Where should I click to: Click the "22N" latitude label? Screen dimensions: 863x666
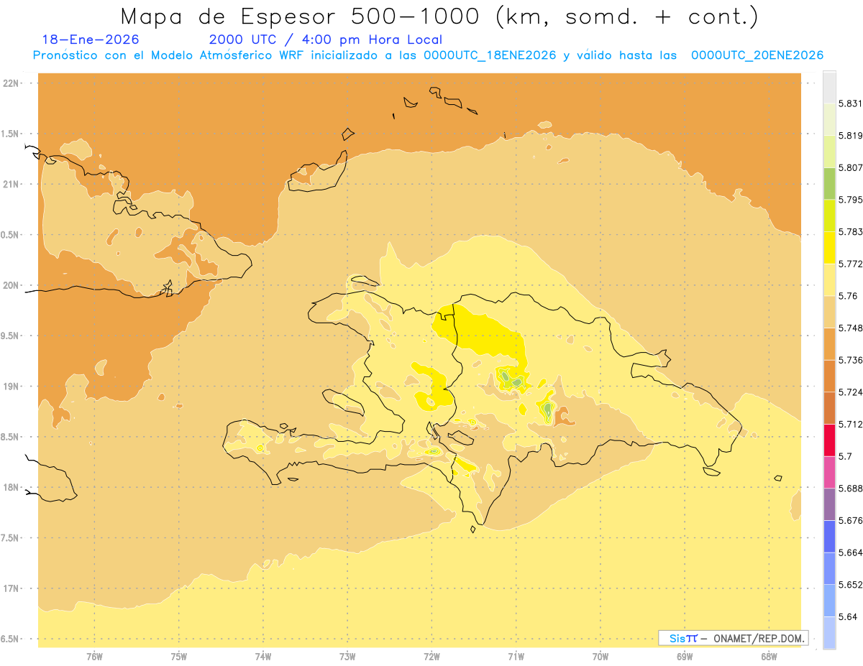(11, 83)
